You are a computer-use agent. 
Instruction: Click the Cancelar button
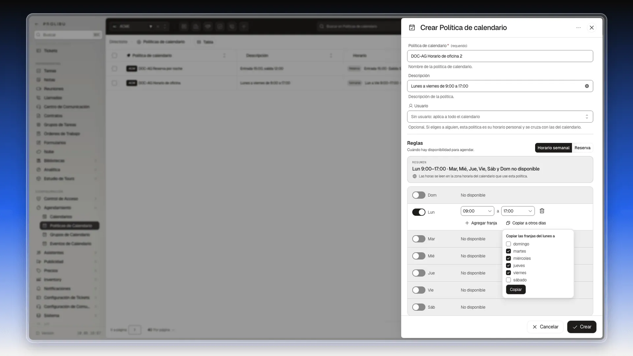[x=545, y=327]
